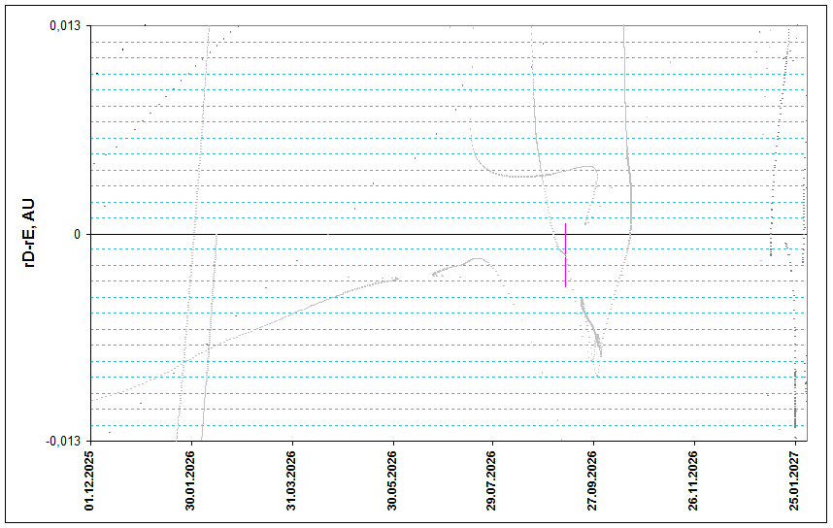Click the date label 31.03.2026
The image size is (833, 528).
291,480
